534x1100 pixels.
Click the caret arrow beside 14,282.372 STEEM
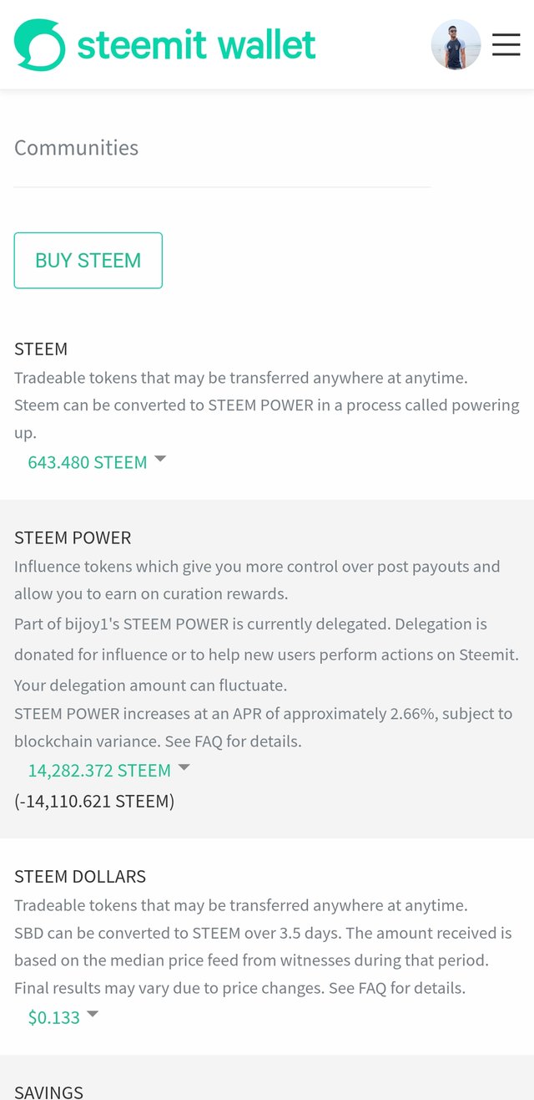184,767
